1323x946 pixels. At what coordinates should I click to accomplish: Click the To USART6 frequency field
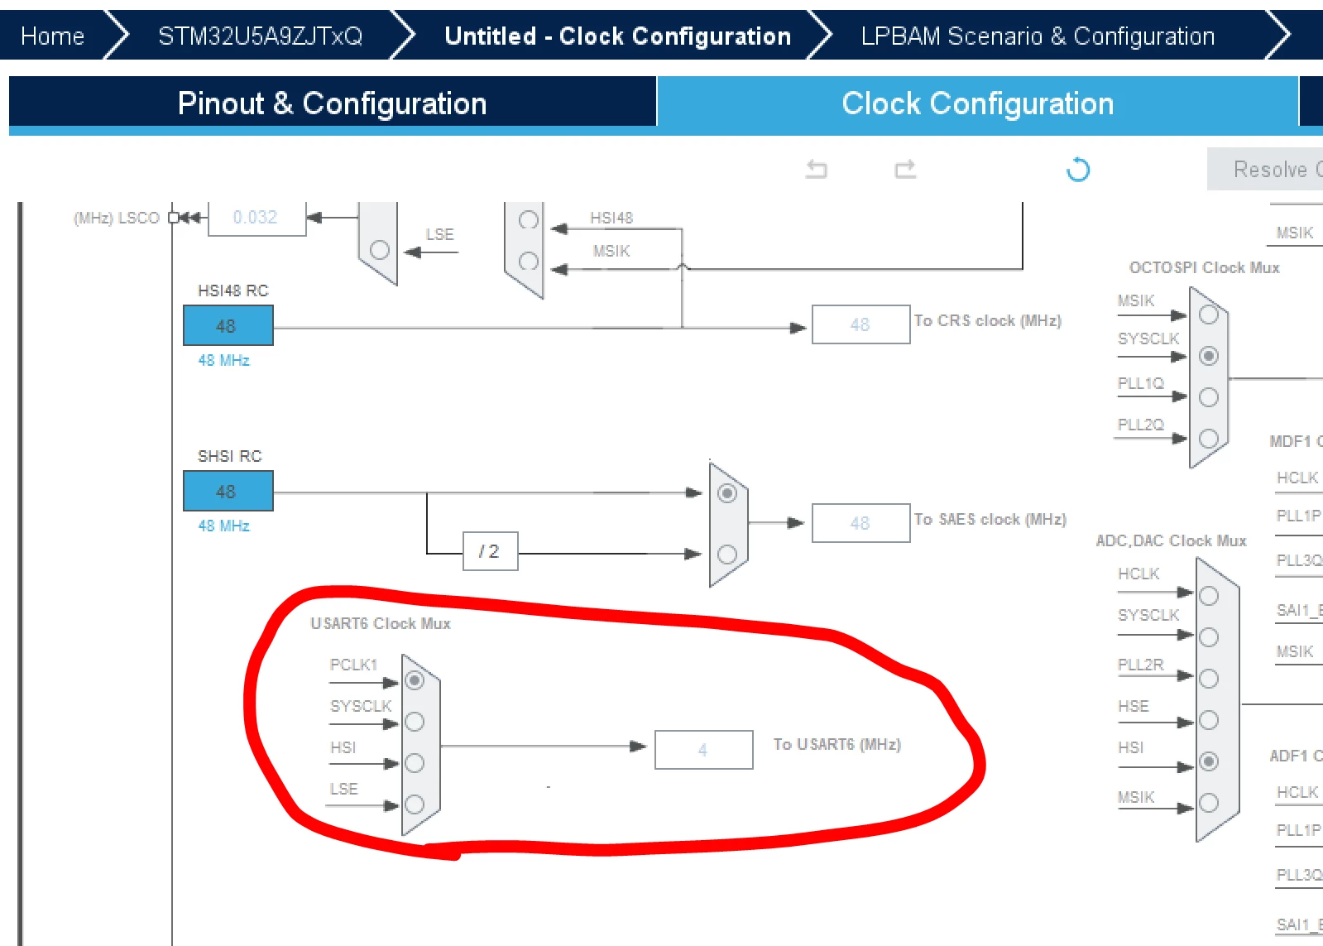click(x=703, y=750)
